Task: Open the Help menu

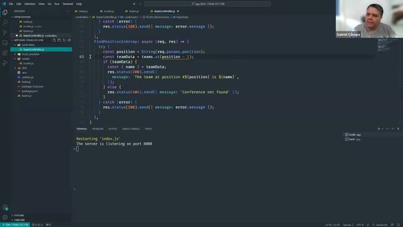Action: point(79,4)
